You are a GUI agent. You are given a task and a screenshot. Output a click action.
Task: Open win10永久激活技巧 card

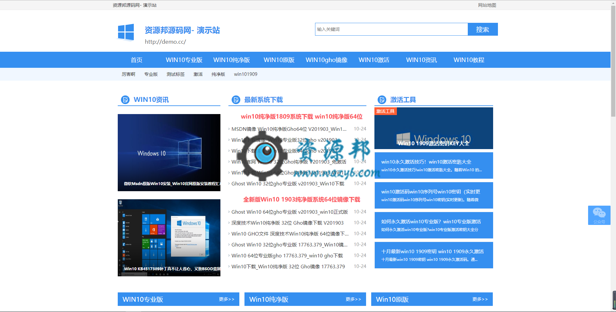coord(434,165)
